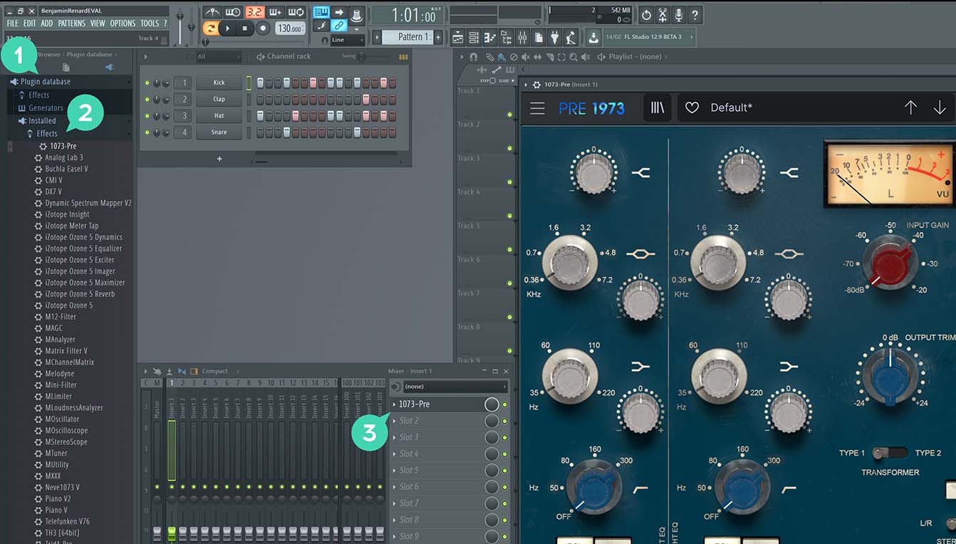The image size is (956, 544).
Task: Click the Play button in transport
Action: pyautogui.click(x=228, y=28)
